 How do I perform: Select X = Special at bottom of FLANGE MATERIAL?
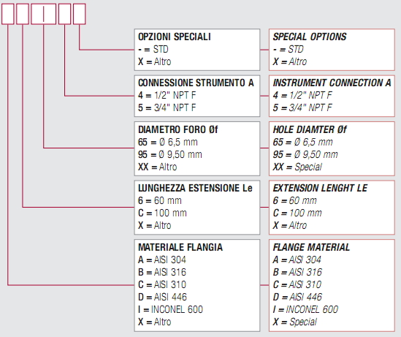294,322
